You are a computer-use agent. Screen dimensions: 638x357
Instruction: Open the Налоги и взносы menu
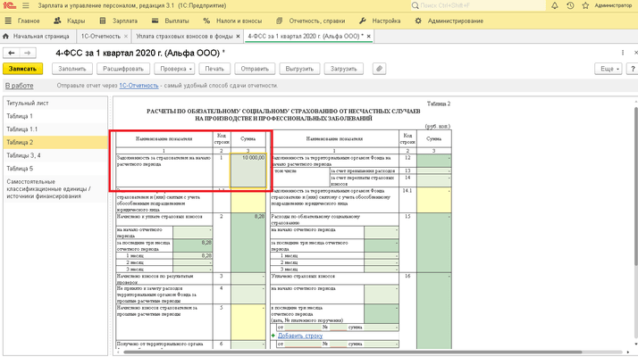point(236,21)
